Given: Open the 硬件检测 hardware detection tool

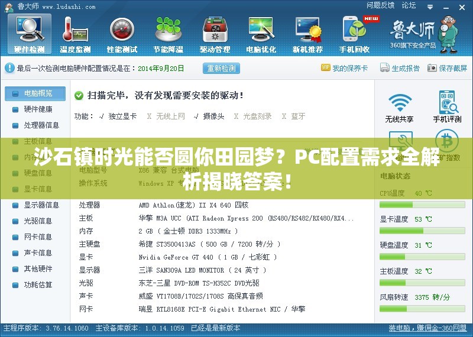Looking at the screenshot, I should click(29, 34).
